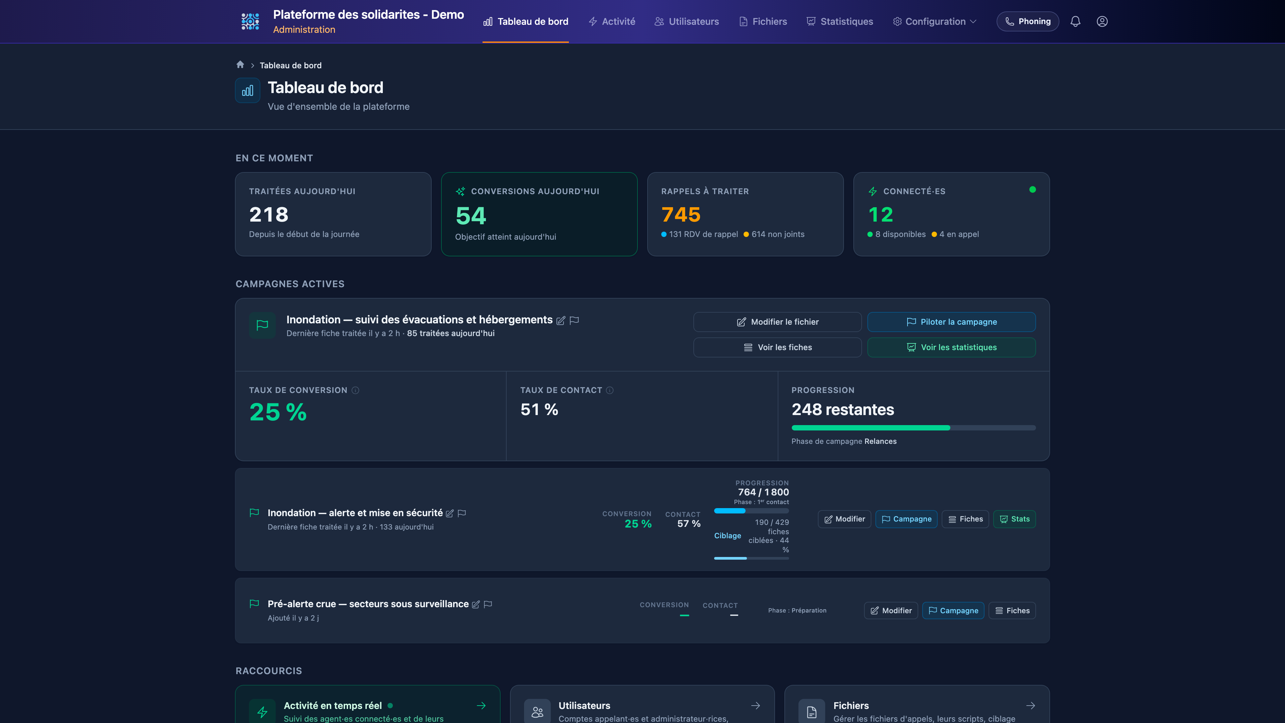Click the Ciblage link
This screenshot has width=1285, height=723.
point(727,536)
